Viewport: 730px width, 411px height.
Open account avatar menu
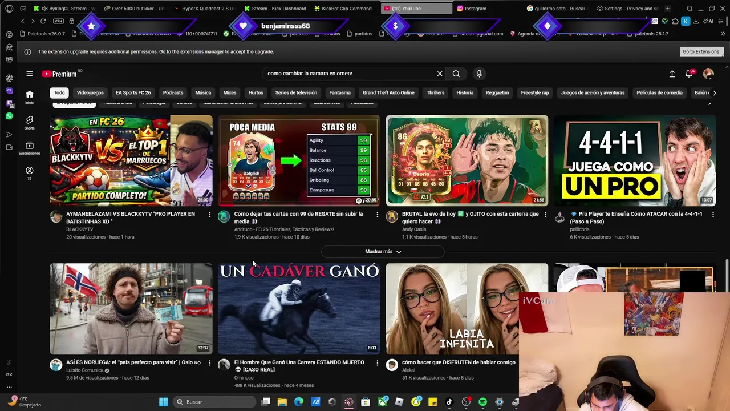click(708, 74)
